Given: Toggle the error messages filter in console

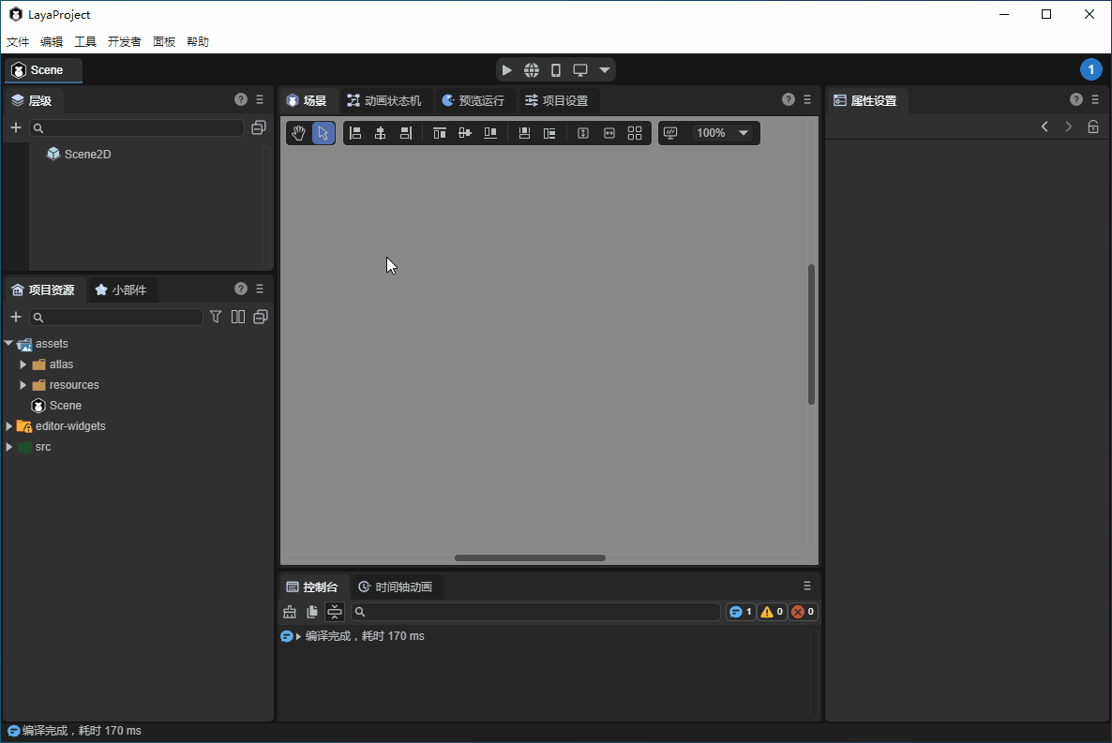Looking at the screenshot, I should pyautogui.click(x=803, y=612).
